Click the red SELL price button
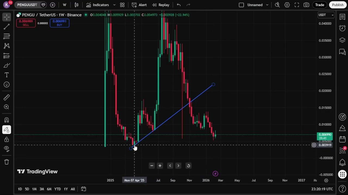The height and width of the screenshot is (195, 348). click(x=26, y=23)
